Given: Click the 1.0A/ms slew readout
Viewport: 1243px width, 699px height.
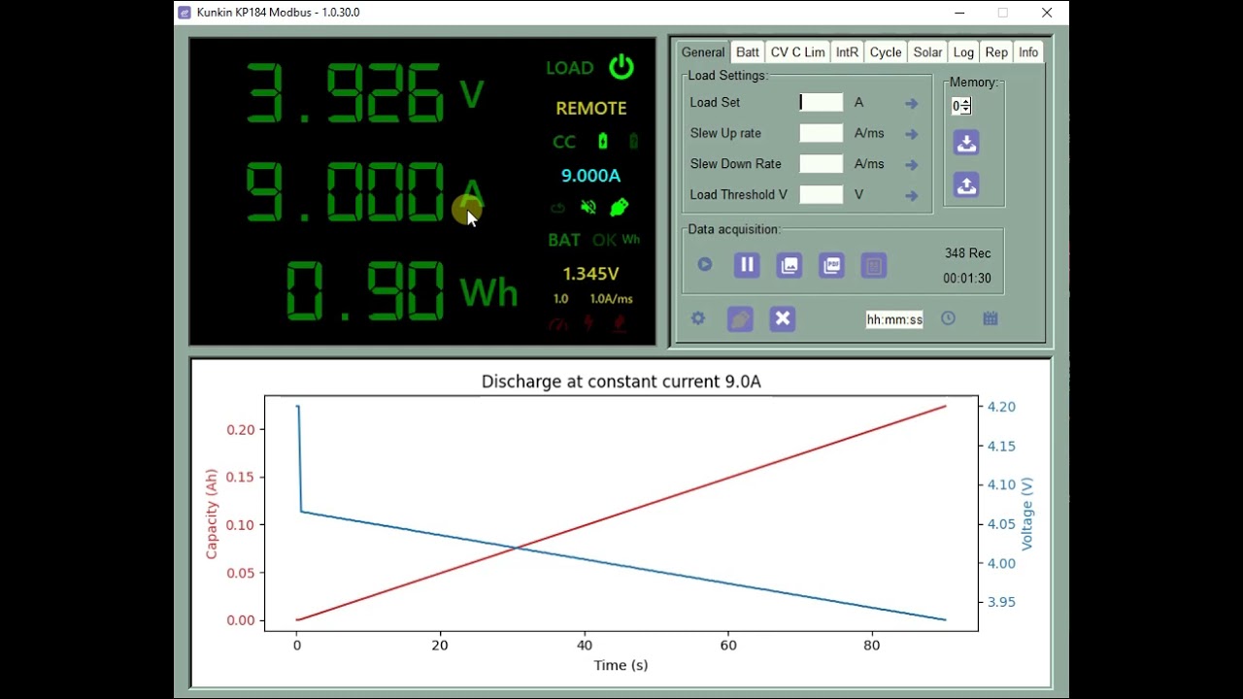Looking at the screenshot, I should (x=611, y=299).
